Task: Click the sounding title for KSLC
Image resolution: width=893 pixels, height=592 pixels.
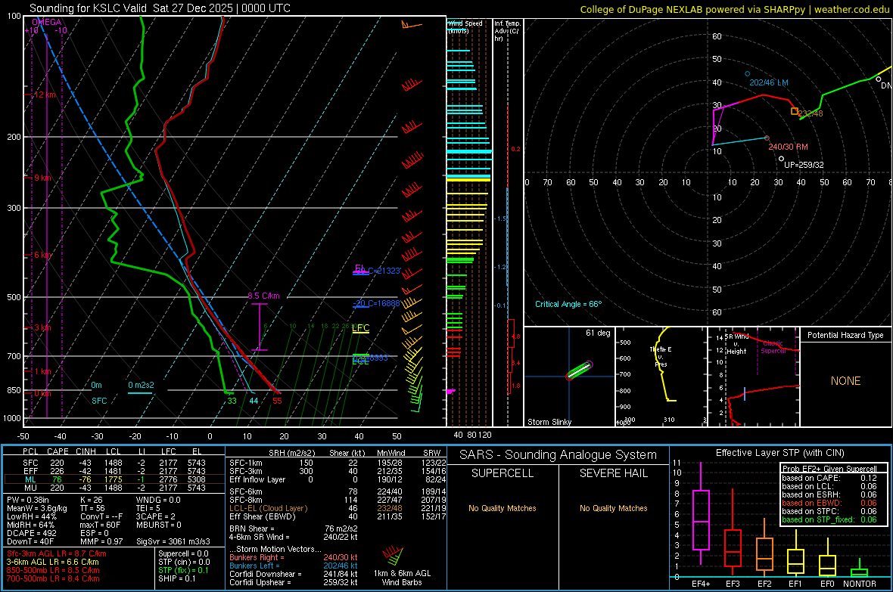Action: [160, 8]
